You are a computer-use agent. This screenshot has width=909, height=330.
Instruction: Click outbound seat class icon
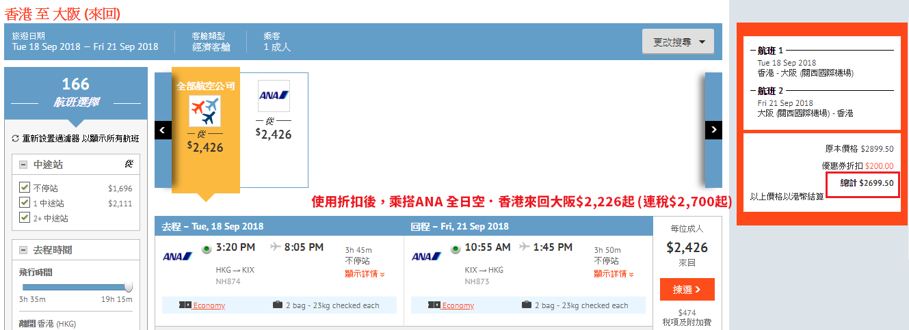click(185, 305)
